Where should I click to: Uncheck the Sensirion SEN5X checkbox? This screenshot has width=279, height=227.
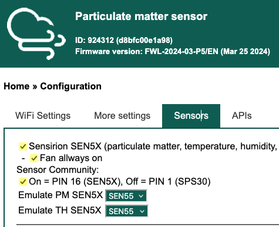coord(23,146)
